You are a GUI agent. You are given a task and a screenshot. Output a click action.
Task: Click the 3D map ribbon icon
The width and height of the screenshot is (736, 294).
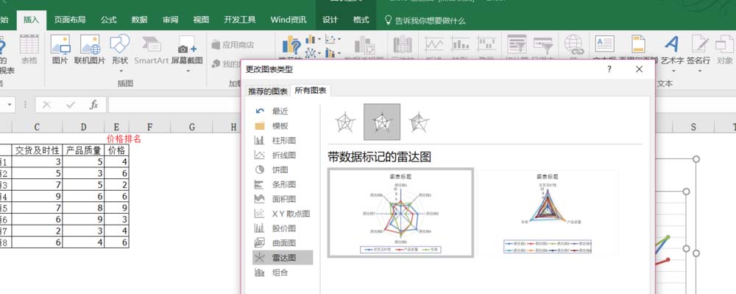(403, 45)
